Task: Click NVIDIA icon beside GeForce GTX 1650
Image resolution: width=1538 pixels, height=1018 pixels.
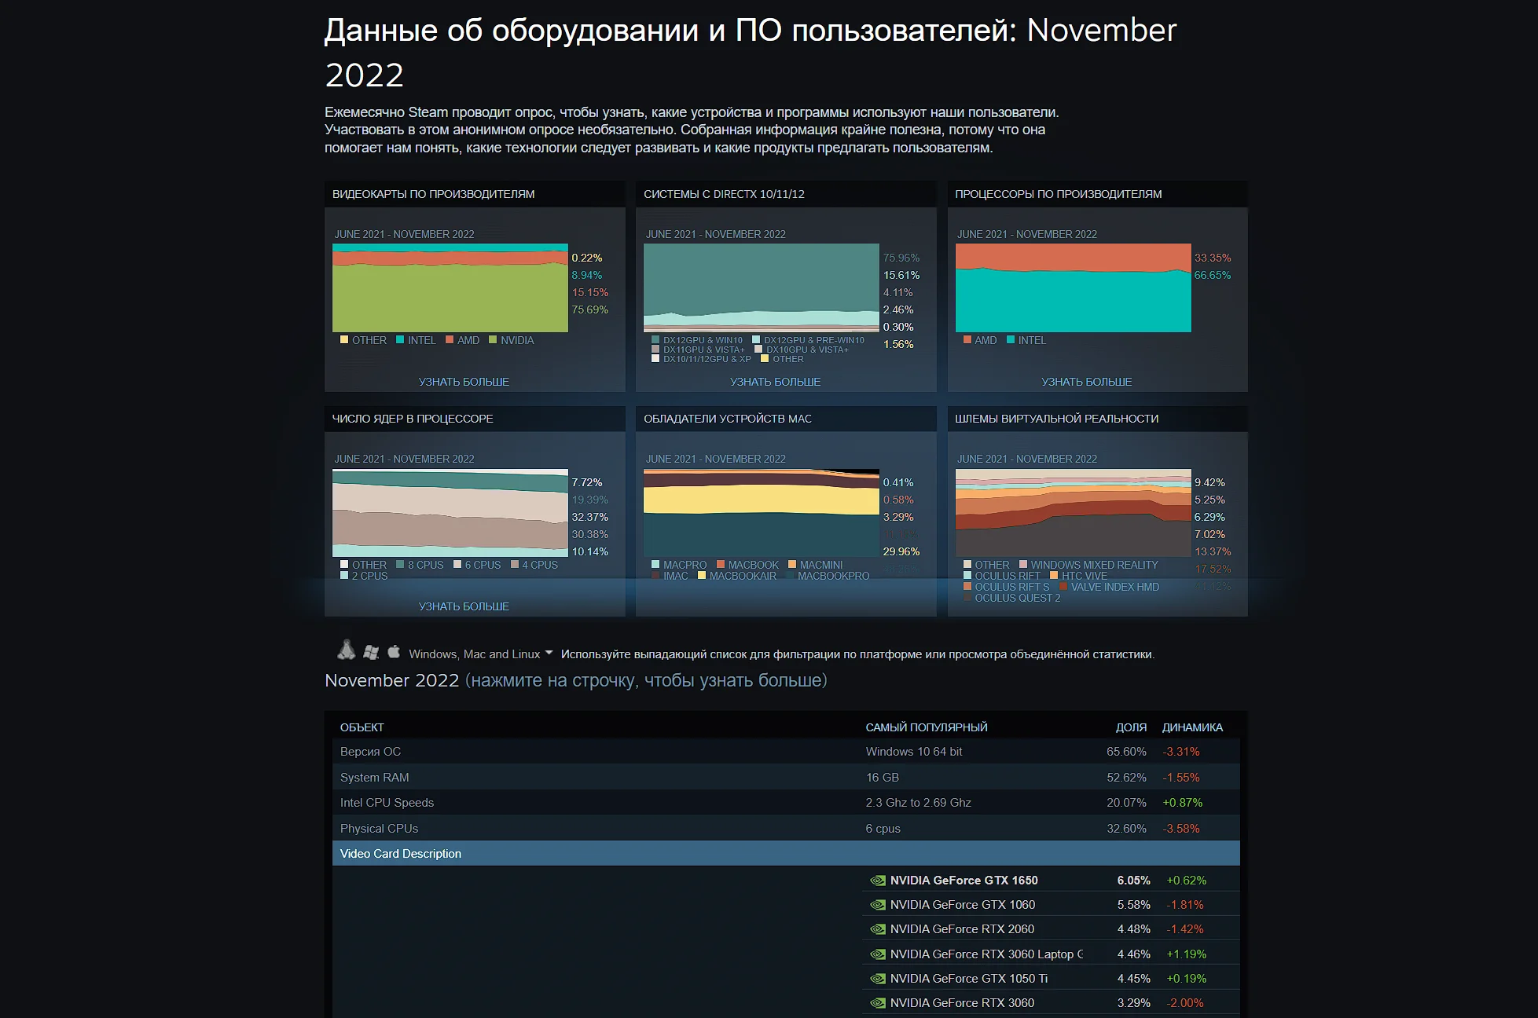Action: tap(878, 881)
